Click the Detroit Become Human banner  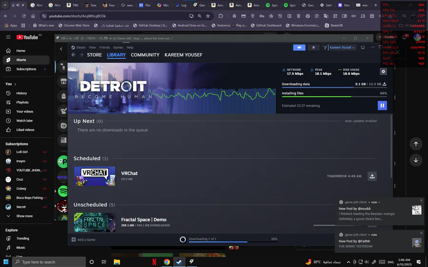171,88
